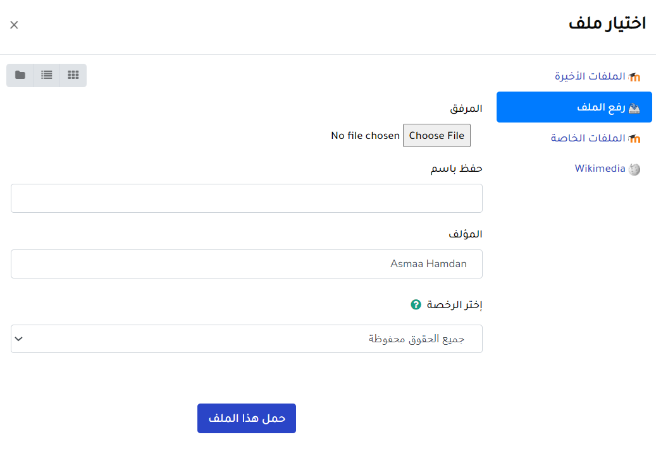Click the No file chosen text
This screenshot has height=449, width=656.
coord(365,136)
